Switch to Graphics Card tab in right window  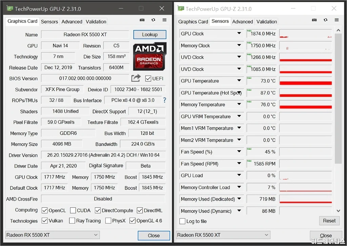pyautogui.click(x=193, y=22)
